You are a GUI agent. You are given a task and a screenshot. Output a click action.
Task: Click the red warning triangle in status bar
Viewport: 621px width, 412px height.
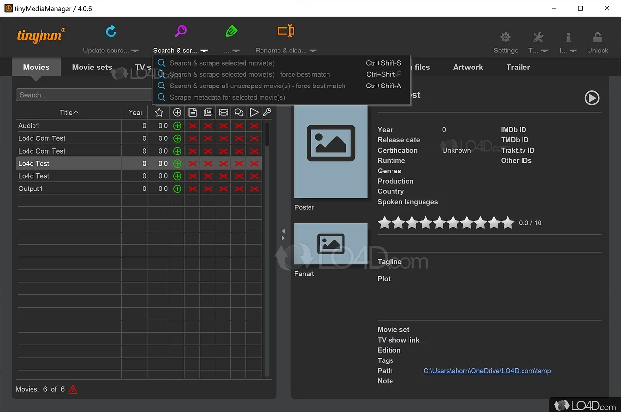[73, 389]
